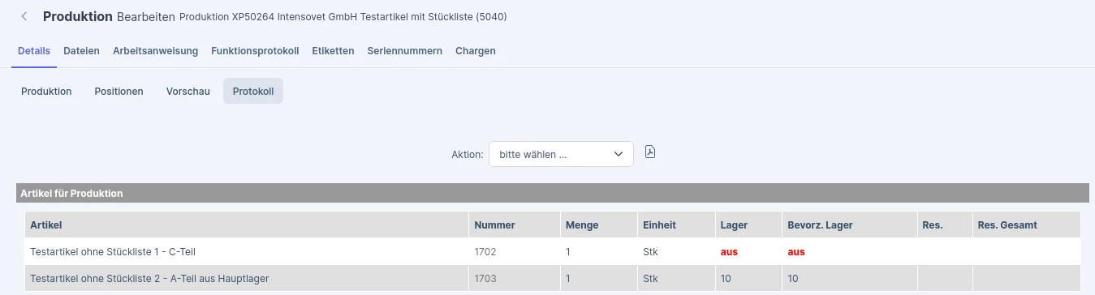Open the Vorschau sub-tab
1095x295 pixels.
click(x=188, y=92)
